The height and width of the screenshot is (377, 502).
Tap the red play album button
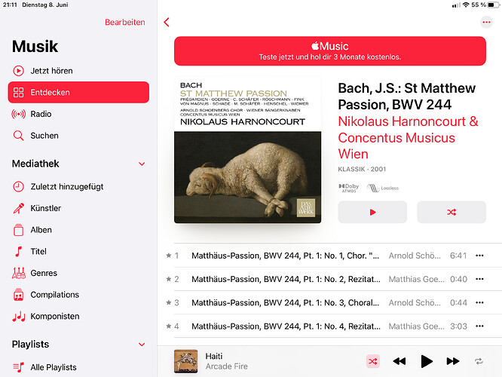(372, 212)
